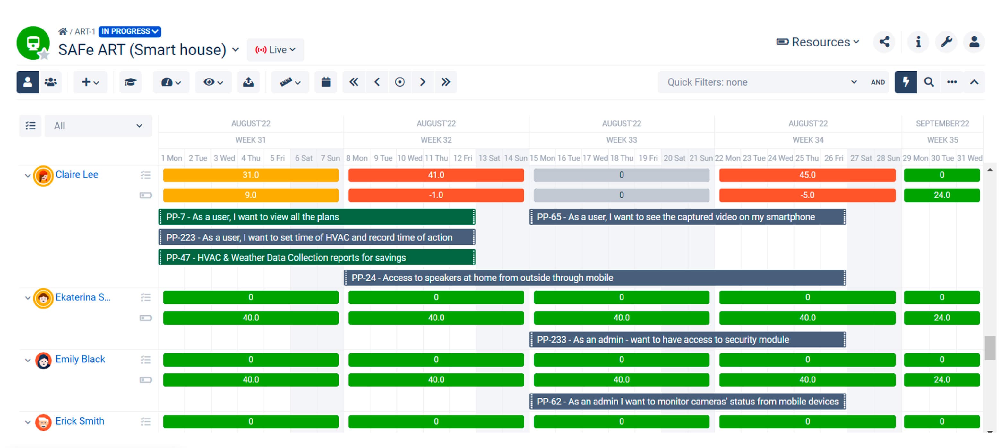The image size is (1005, 448).
Task: Click Emily Black's availability battery icon
Action: click(146, 380)
